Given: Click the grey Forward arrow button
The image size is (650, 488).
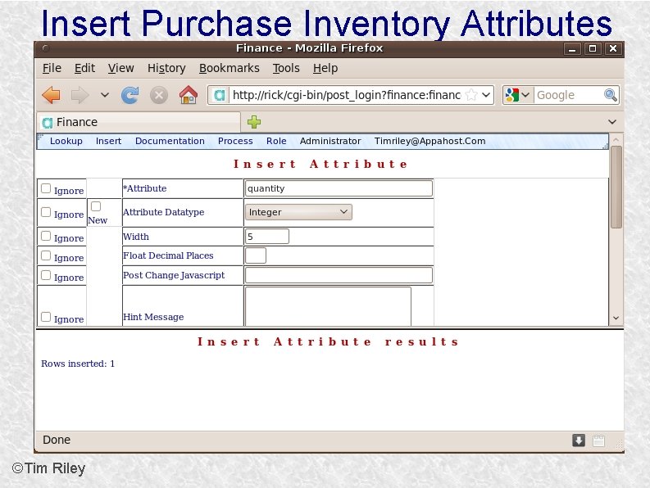Looking at the screenshot, I should [x=80, y=95].
